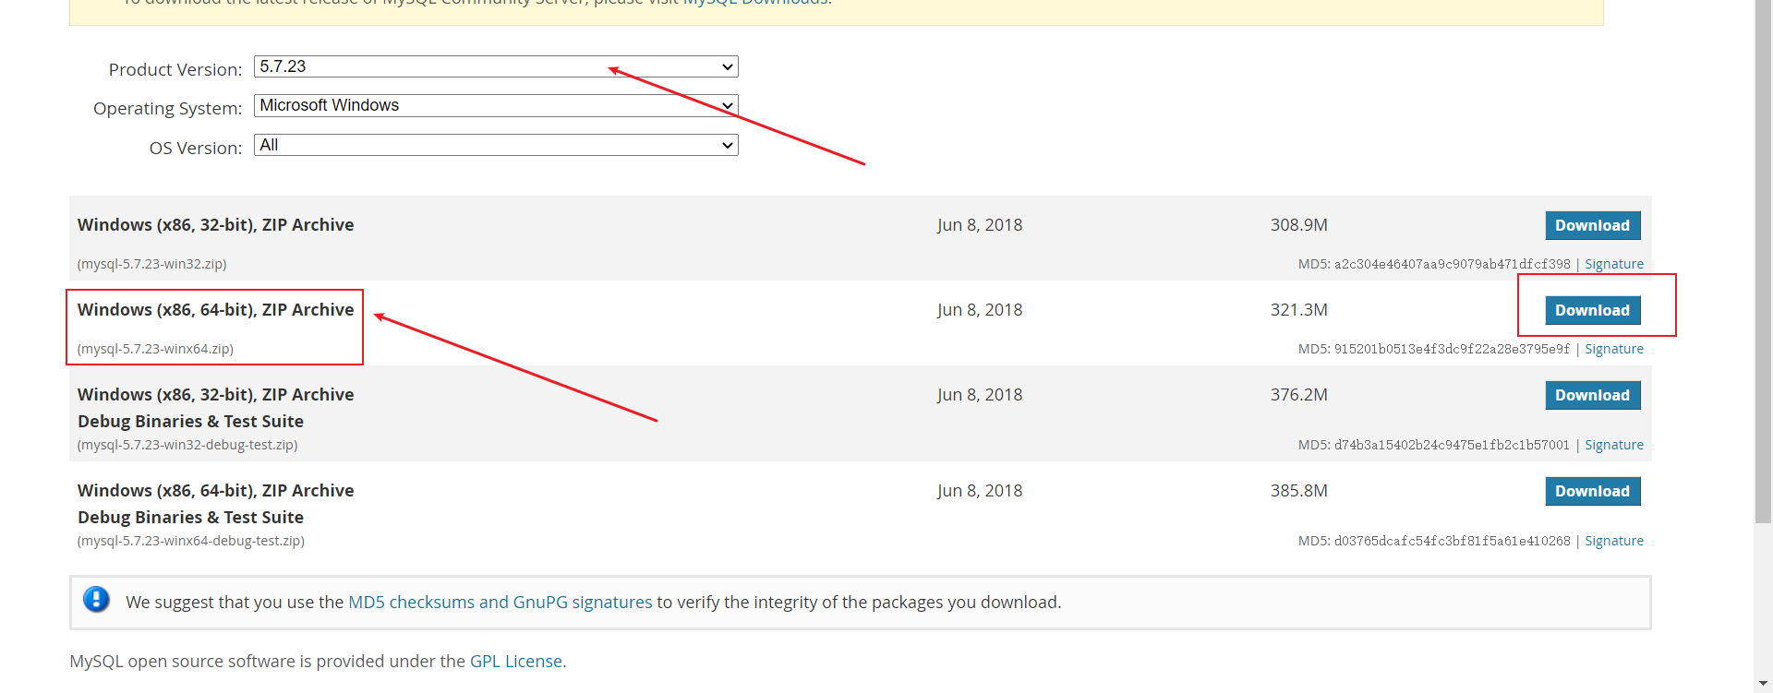Viewport: 1773px width, 693px height.
Task: Select MD5 hash d03765dcafc54fc3bf81f5a61e410268
Action: click(1452, 541)
